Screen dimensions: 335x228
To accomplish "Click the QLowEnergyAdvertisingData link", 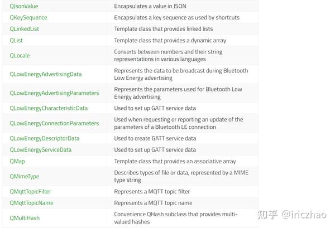I will pos(46,74).
